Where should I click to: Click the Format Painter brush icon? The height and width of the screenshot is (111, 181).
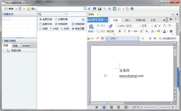[110, 26]
